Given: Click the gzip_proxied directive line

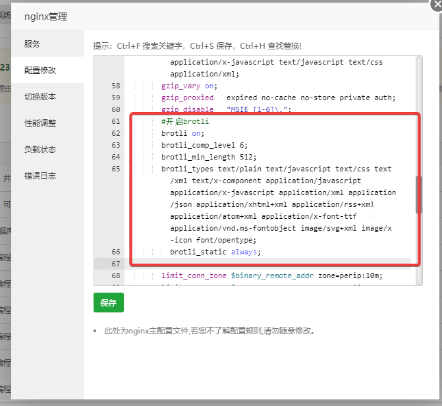Looking at the screenshot, I should click(277, 98).
